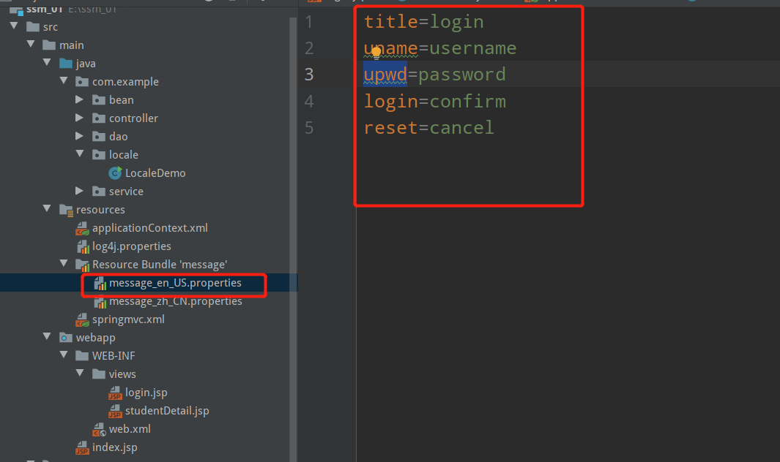Collapse the main folder arrow
780x462 pixels.
coord(31,44)
